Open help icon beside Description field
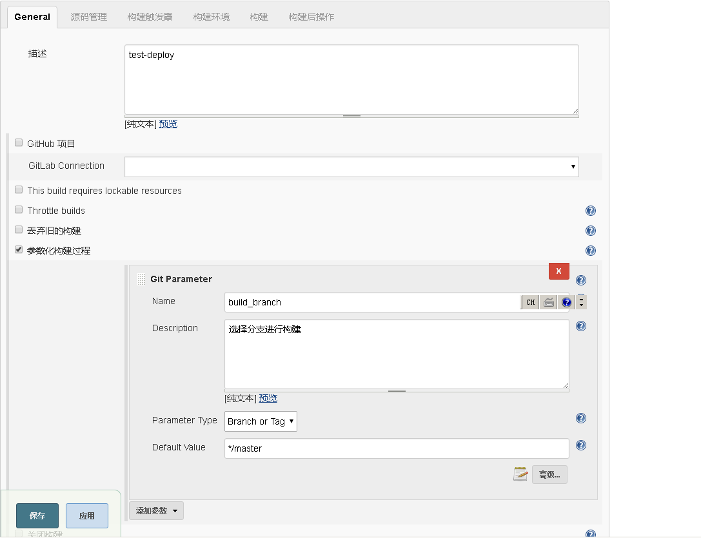 tap(581, 326)
